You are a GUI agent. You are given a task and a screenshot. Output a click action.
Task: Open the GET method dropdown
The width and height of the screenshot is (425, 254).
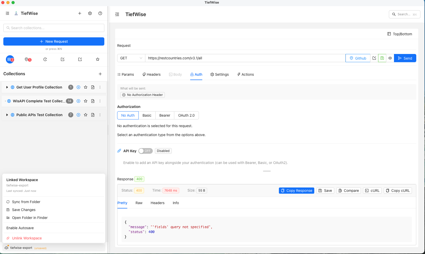click(x=131, y=58)
